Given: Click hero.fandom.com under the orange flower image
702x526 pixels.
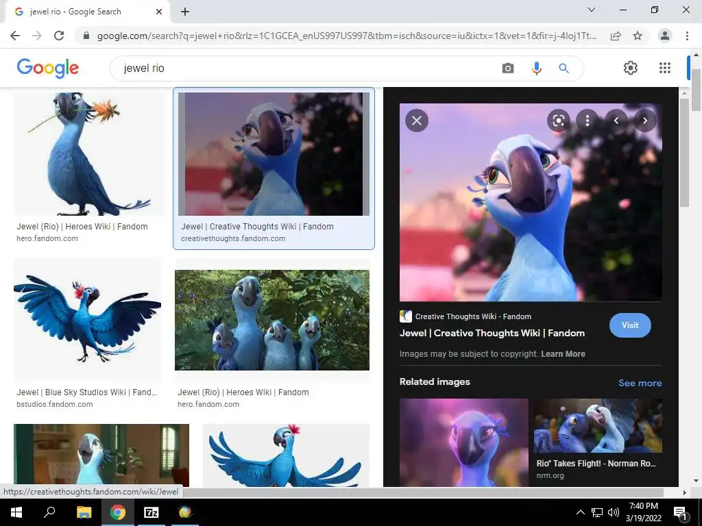Looking at the screenshot, I should (x=47, y=239).
